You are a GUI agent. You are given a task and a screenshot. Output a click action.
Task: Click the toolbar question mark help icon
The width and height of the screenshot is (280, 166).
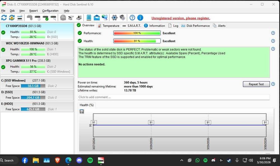pyautogui.click(x=132, y=17)
